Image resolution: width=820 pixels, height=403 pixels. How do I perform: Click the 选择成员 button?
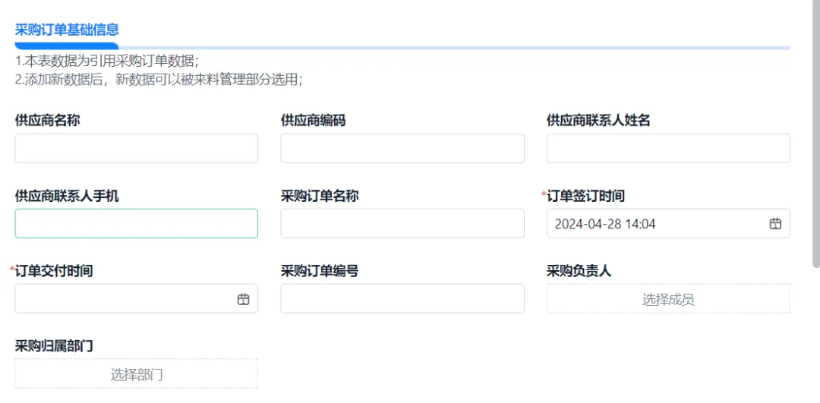tap(668, 299)
